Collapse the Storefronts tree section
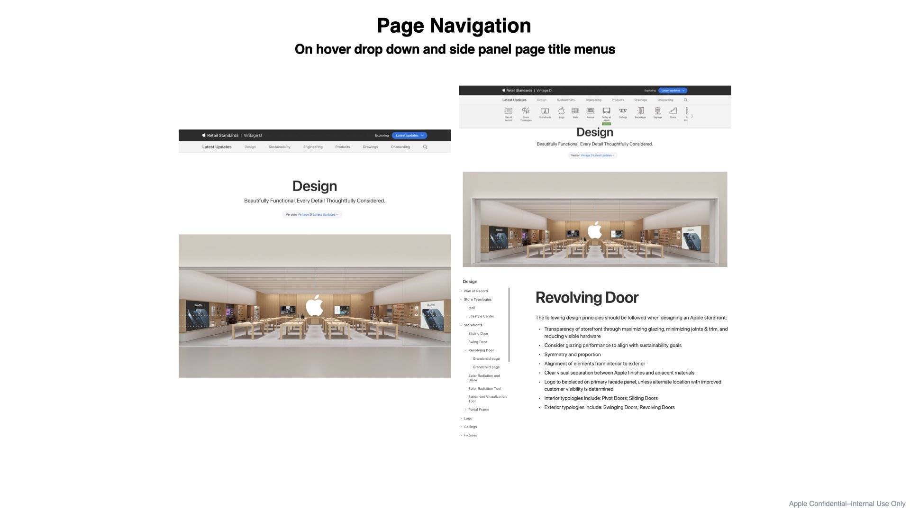910x512 pixels. pos(461,325)
